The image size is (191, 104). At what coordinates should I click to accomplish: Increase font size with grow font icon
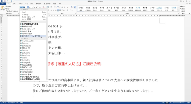(x=34, y=7)
